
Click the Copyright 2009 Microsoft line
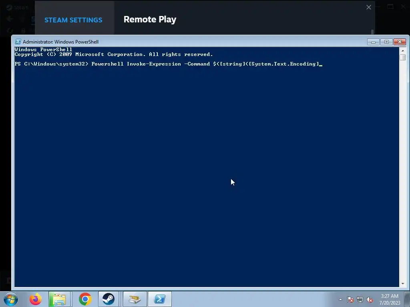(x=114, y=54)
